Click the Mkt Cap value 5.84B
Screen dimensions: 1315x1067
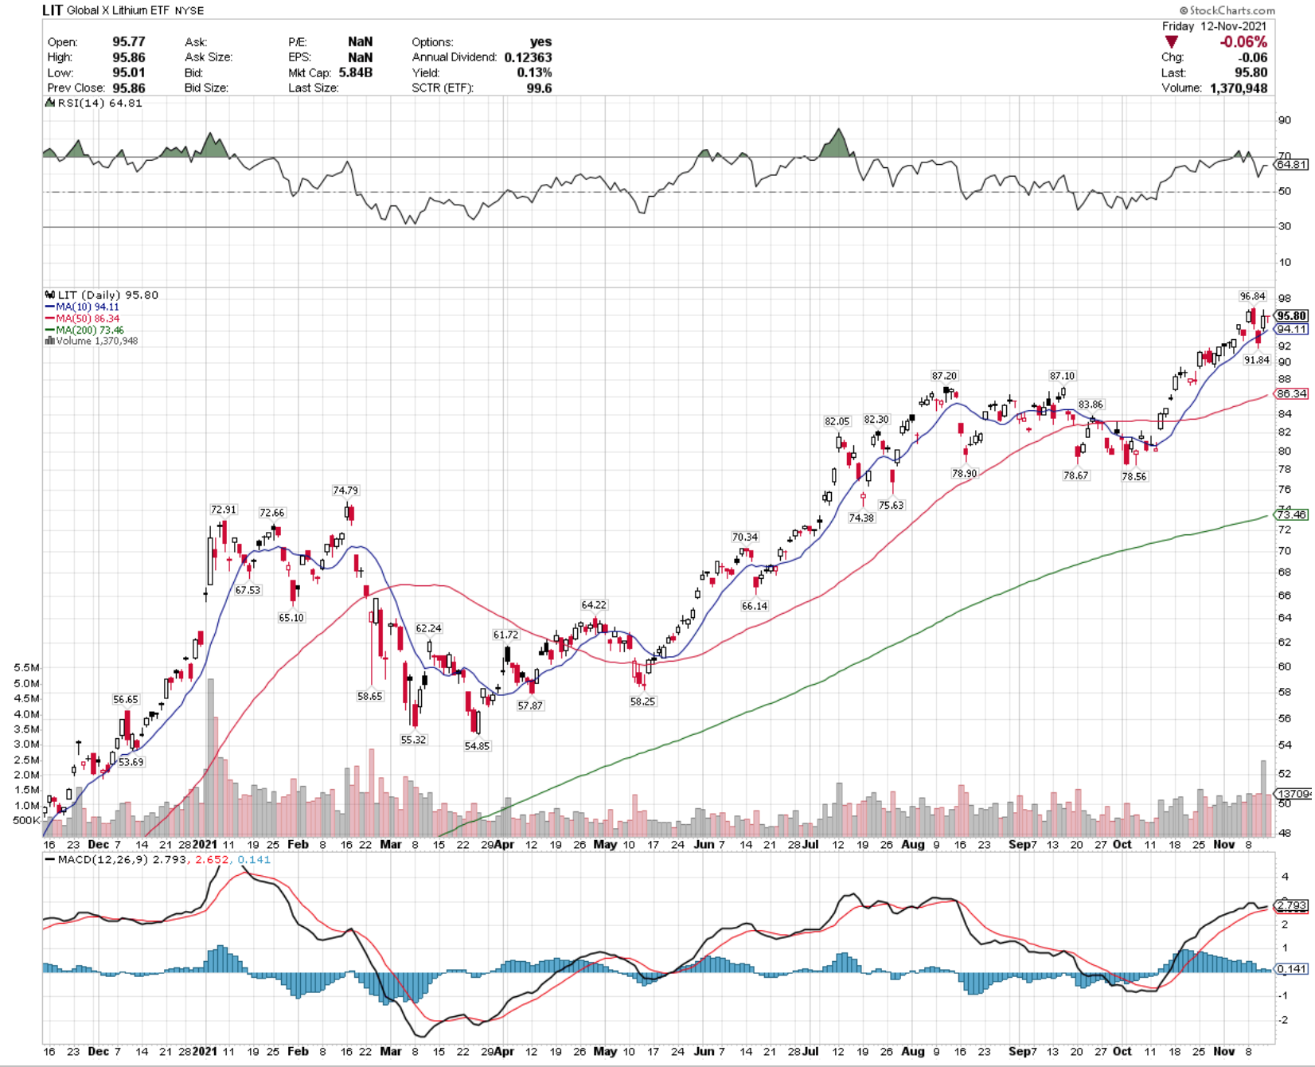pos(356,72)
